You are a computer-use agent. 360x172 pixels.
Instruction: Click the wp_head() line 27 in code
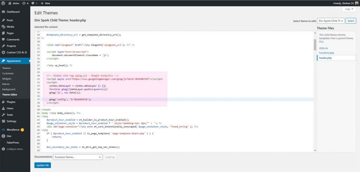(59, 65)
